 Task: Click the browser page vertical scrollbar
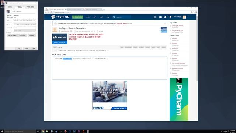click(x=197, y=48)
